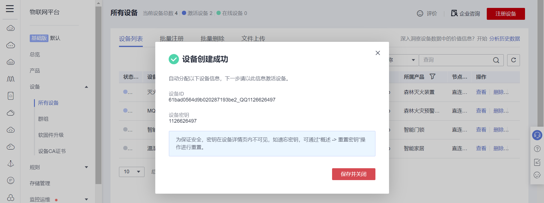
Task: Switch to 文件上传 tab
Action: (x=253, y=39)
